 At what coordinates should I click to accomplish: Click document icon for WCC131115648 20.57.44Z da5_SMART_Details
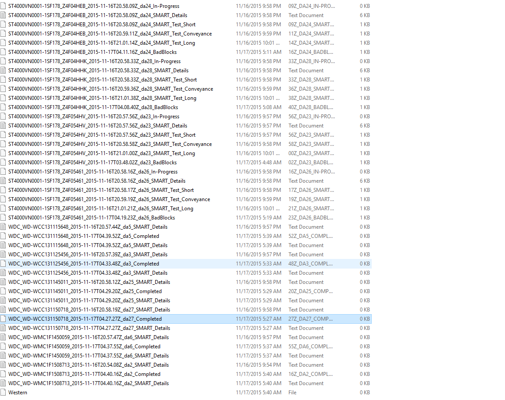pyautogui.click(x=3, y=227)
